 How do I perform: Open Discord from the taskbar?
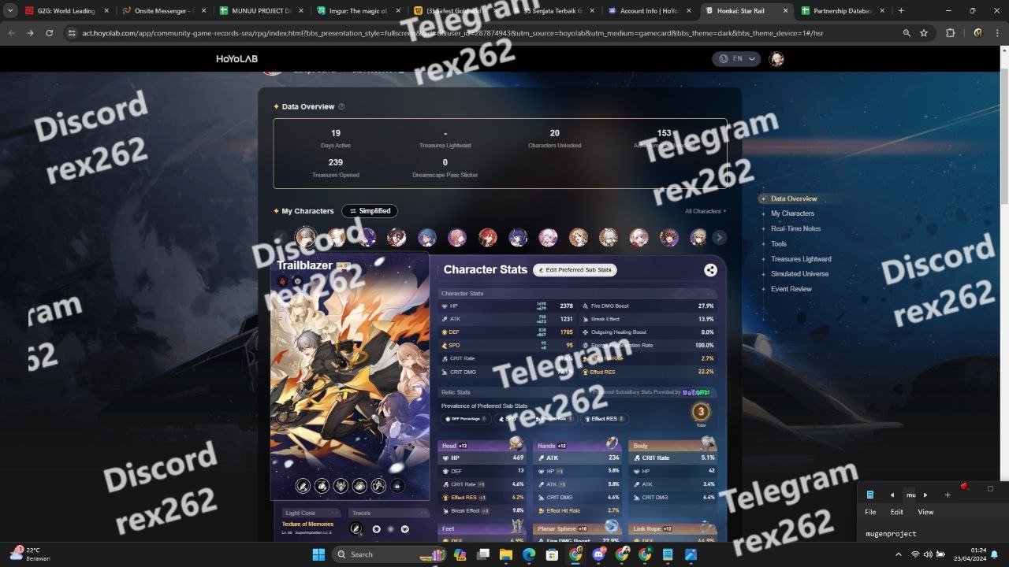(x=598, y=554)
